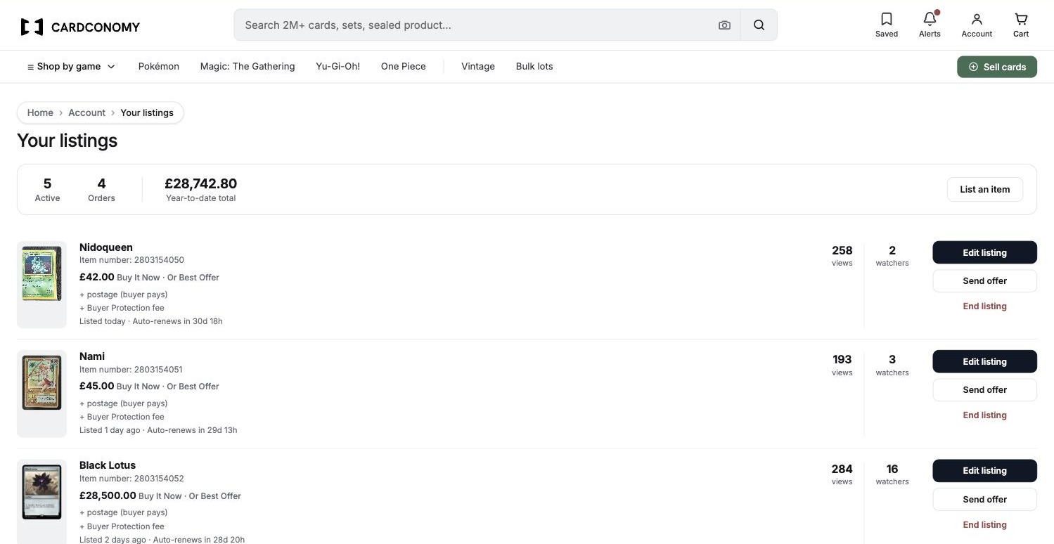Viewport: 1054px width, 544px height.
Task: Click List an item button
Action: click(984, 189)
